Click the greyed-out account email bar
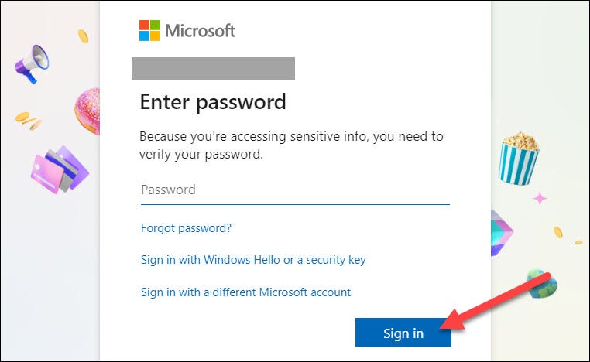Viewport: 590px width, 362px height. coord(213,68)
